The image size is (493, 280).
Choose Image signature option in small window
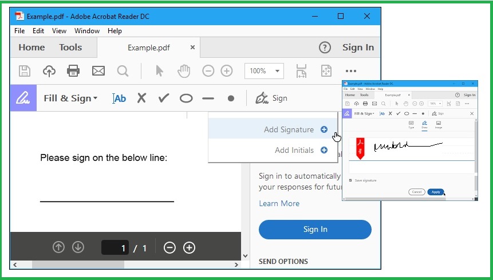pos(438,124)
